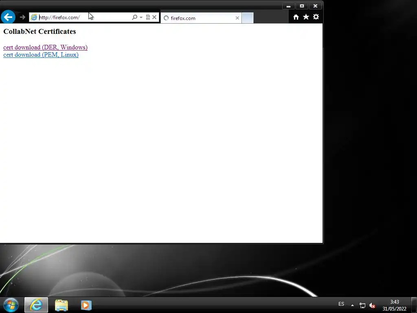The width and height of the screenshot is (417, 313).
Task: Click the search magnifier in address bar
Action: click(x=134, y=17)
